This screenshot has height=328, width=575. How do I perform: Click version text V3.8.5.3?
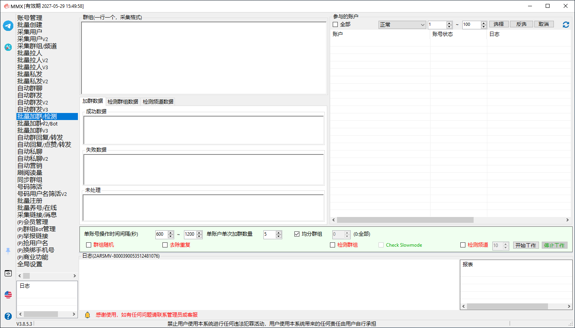(x=24, y=324)
